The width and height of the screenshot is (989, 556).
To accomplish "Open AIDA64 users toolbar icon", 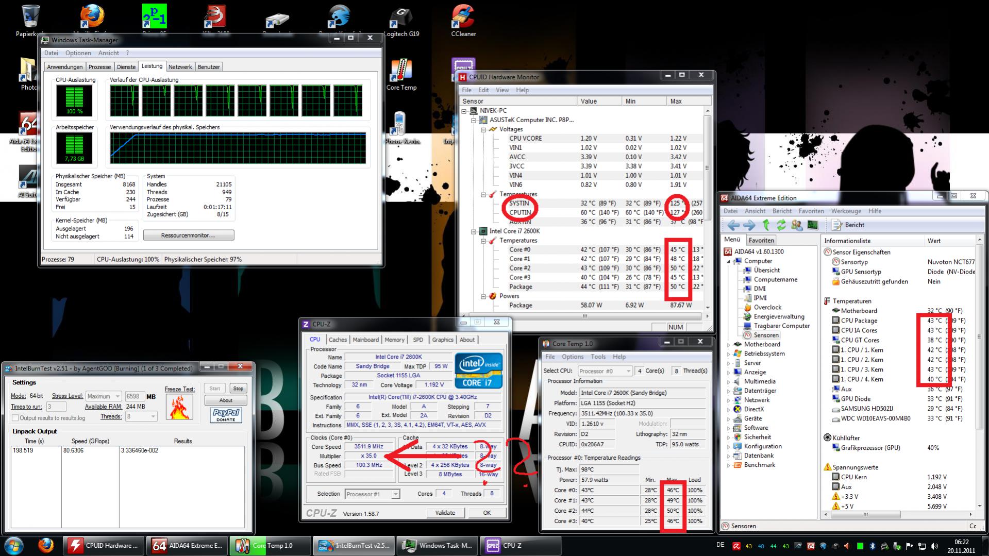I will click(797, 225).
